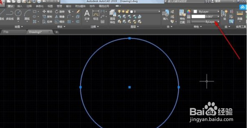Click the Explode tool icon
This screenshot has width=247, height=128.
click(78, 17)
